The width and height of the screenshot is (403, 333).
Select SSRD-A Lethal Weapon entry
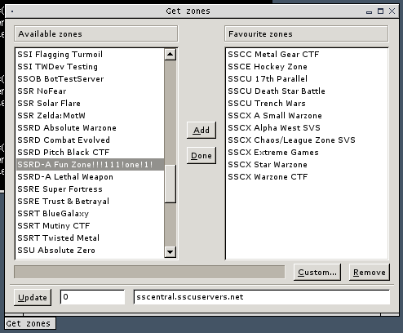pyautogui.click(x=91, y=177)
